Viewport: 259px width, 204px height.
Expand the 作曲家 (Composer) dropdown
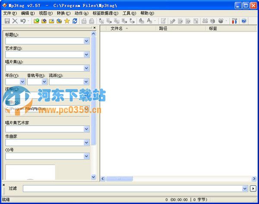pyautogui.click(x=87, y=142)
